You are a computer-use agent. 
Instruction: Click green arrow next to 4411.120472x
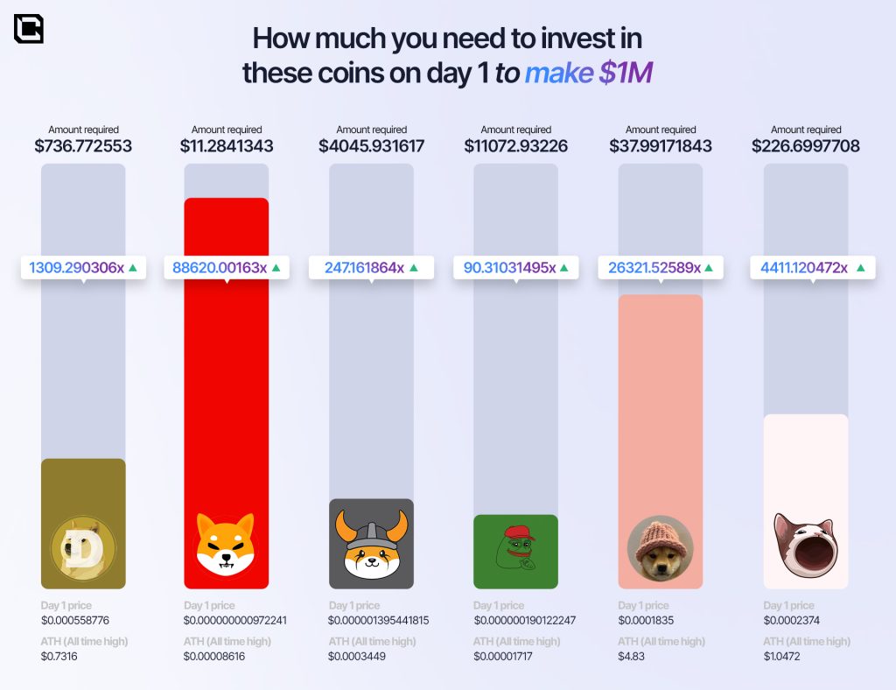point(861,268)
